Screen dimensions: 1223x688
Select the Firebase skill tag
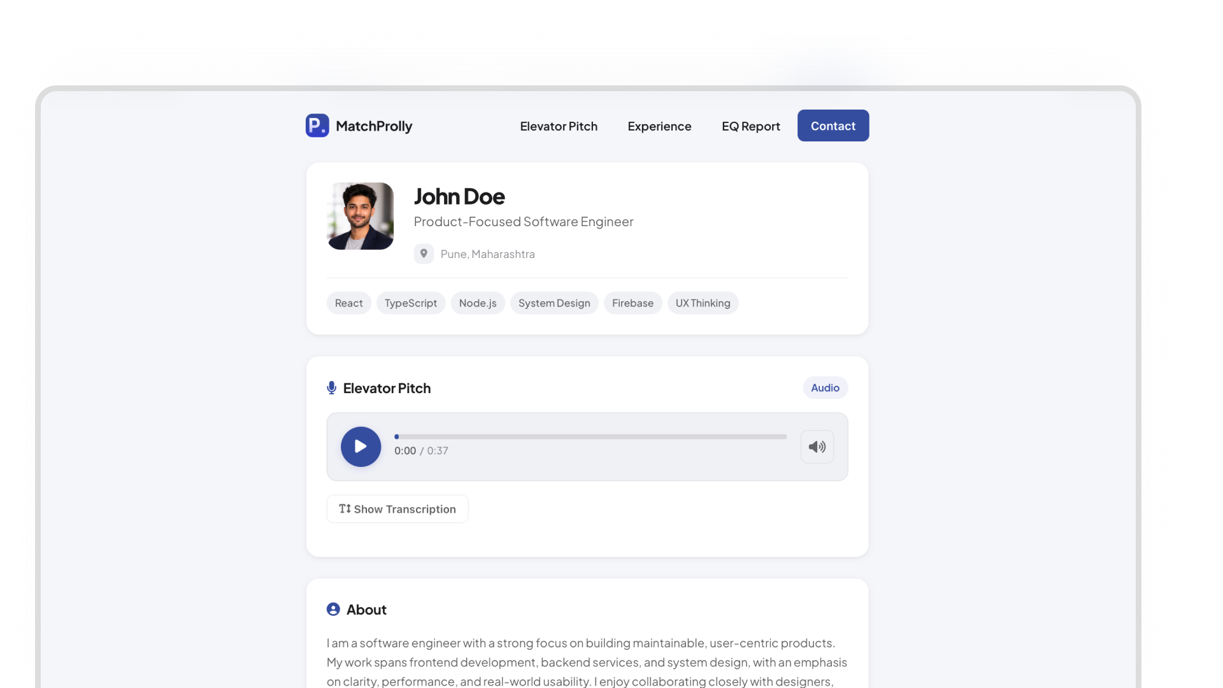click(x=633, y=303)
